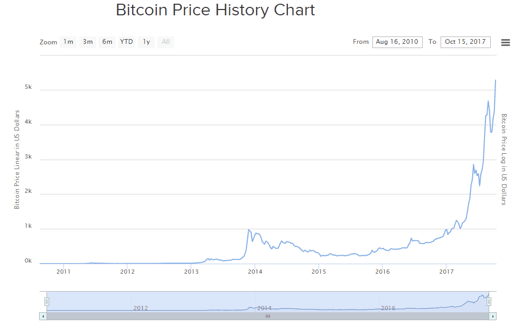Viewport: 523px width, 326px height.
Task: Zoom the chart to 1y
Action: click(x=146, y=42)
